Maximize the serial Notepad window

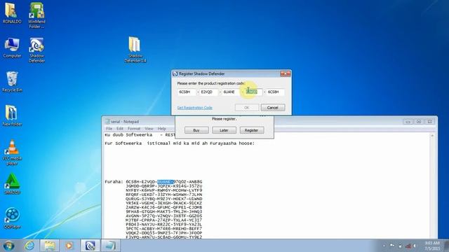pos(419,122)
